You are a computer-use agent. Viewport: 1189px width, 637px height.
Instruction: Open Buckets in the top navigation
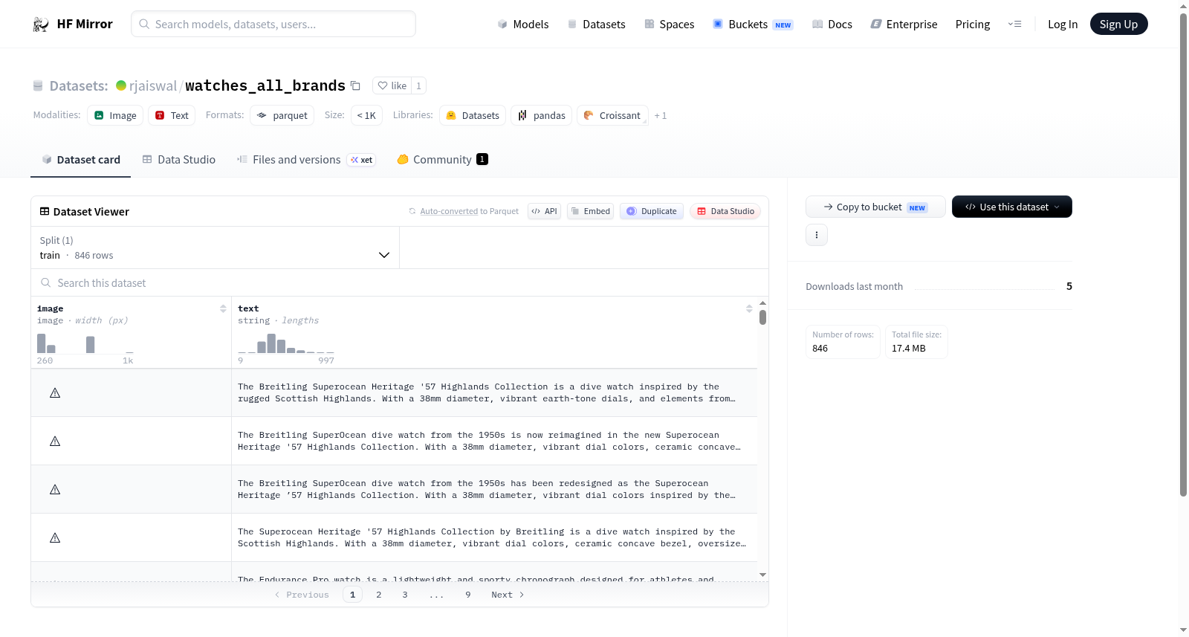[x=753, y=25]
